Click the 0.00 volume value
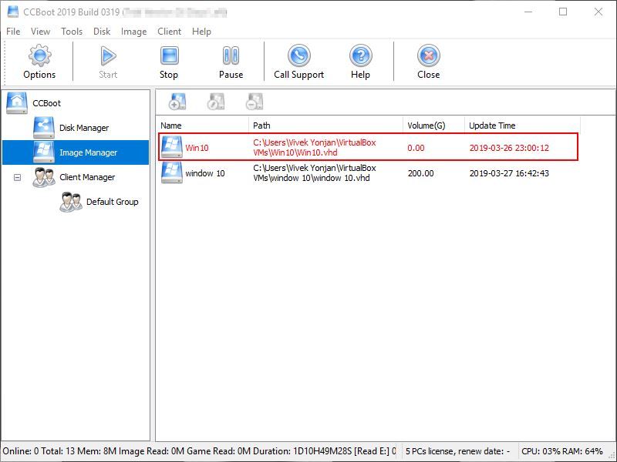Screen dimensions: 617x462 [416, 148]
